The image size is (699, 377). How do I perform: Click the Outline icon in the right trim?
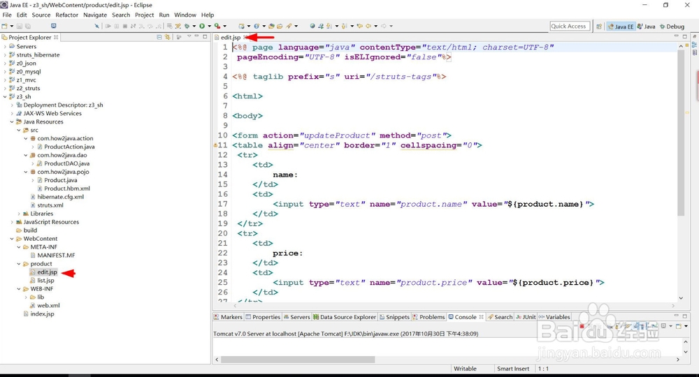[x=695, y=45]
